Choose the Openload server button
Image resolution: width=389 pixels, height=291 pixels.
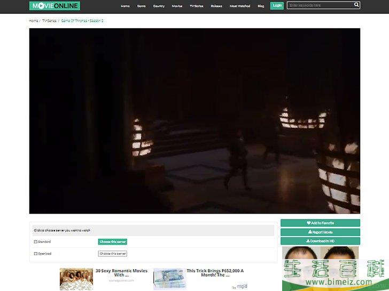[112, 254]
